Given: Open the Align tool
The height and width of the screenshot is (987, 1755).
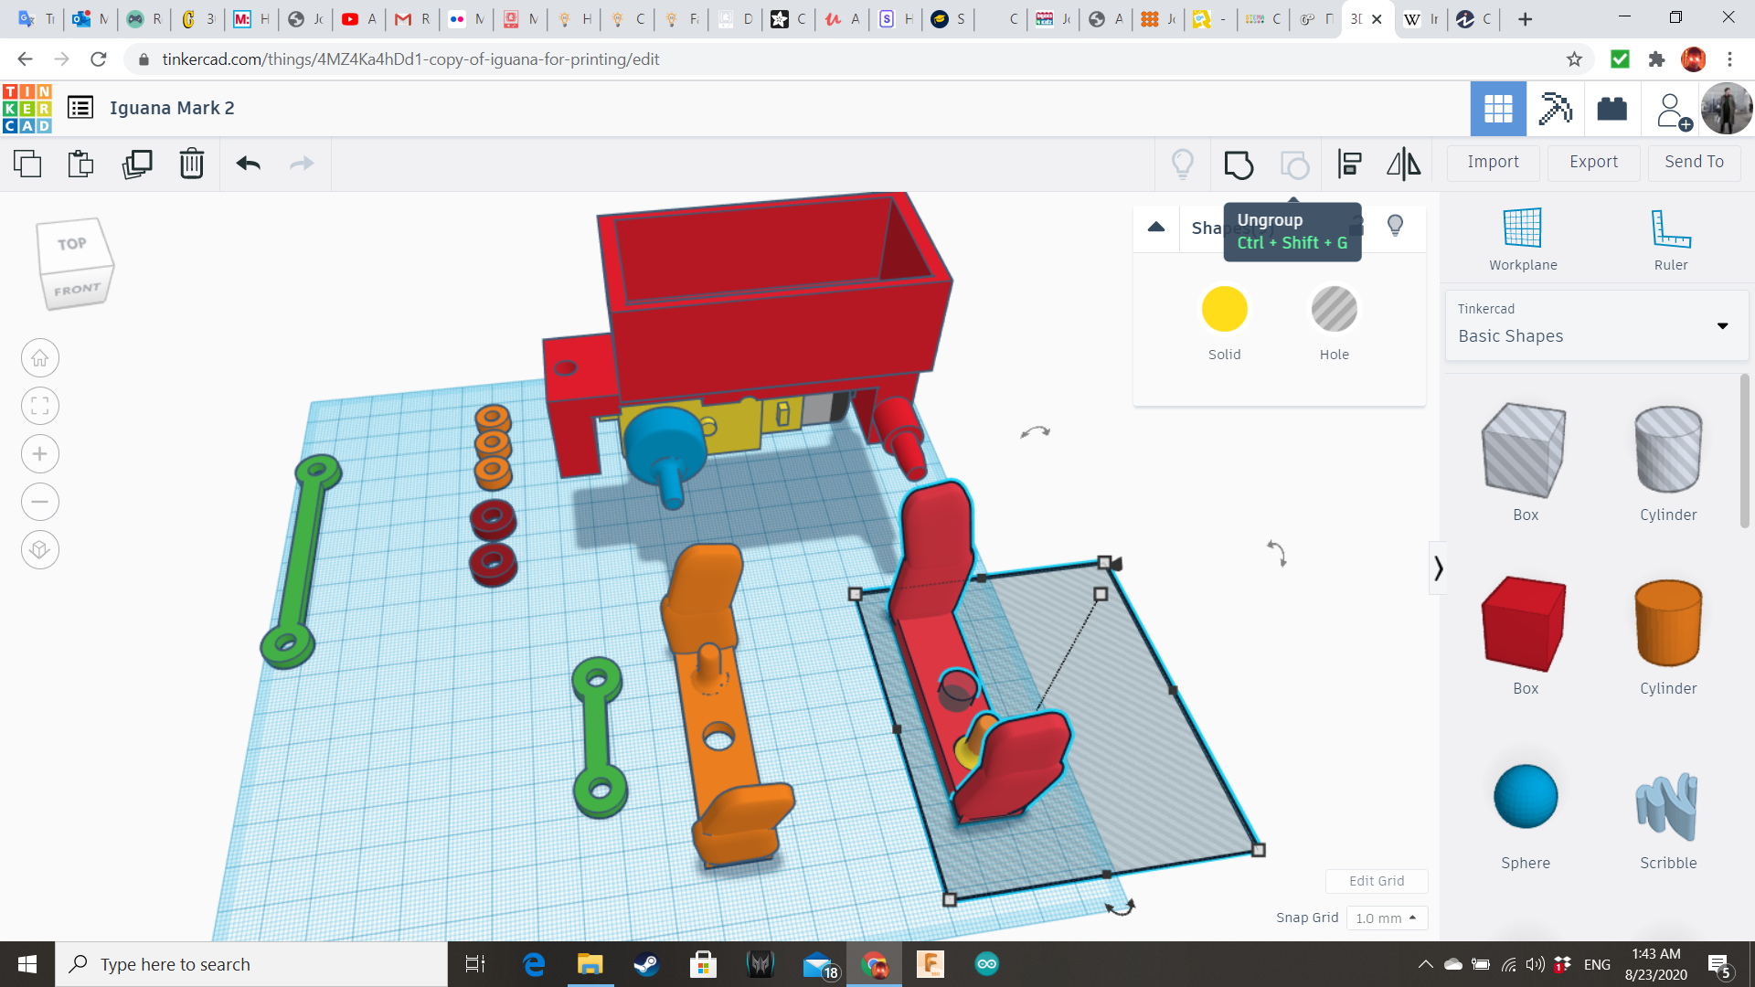Looking at the screenshot, I should click(x=1349, y=164).
